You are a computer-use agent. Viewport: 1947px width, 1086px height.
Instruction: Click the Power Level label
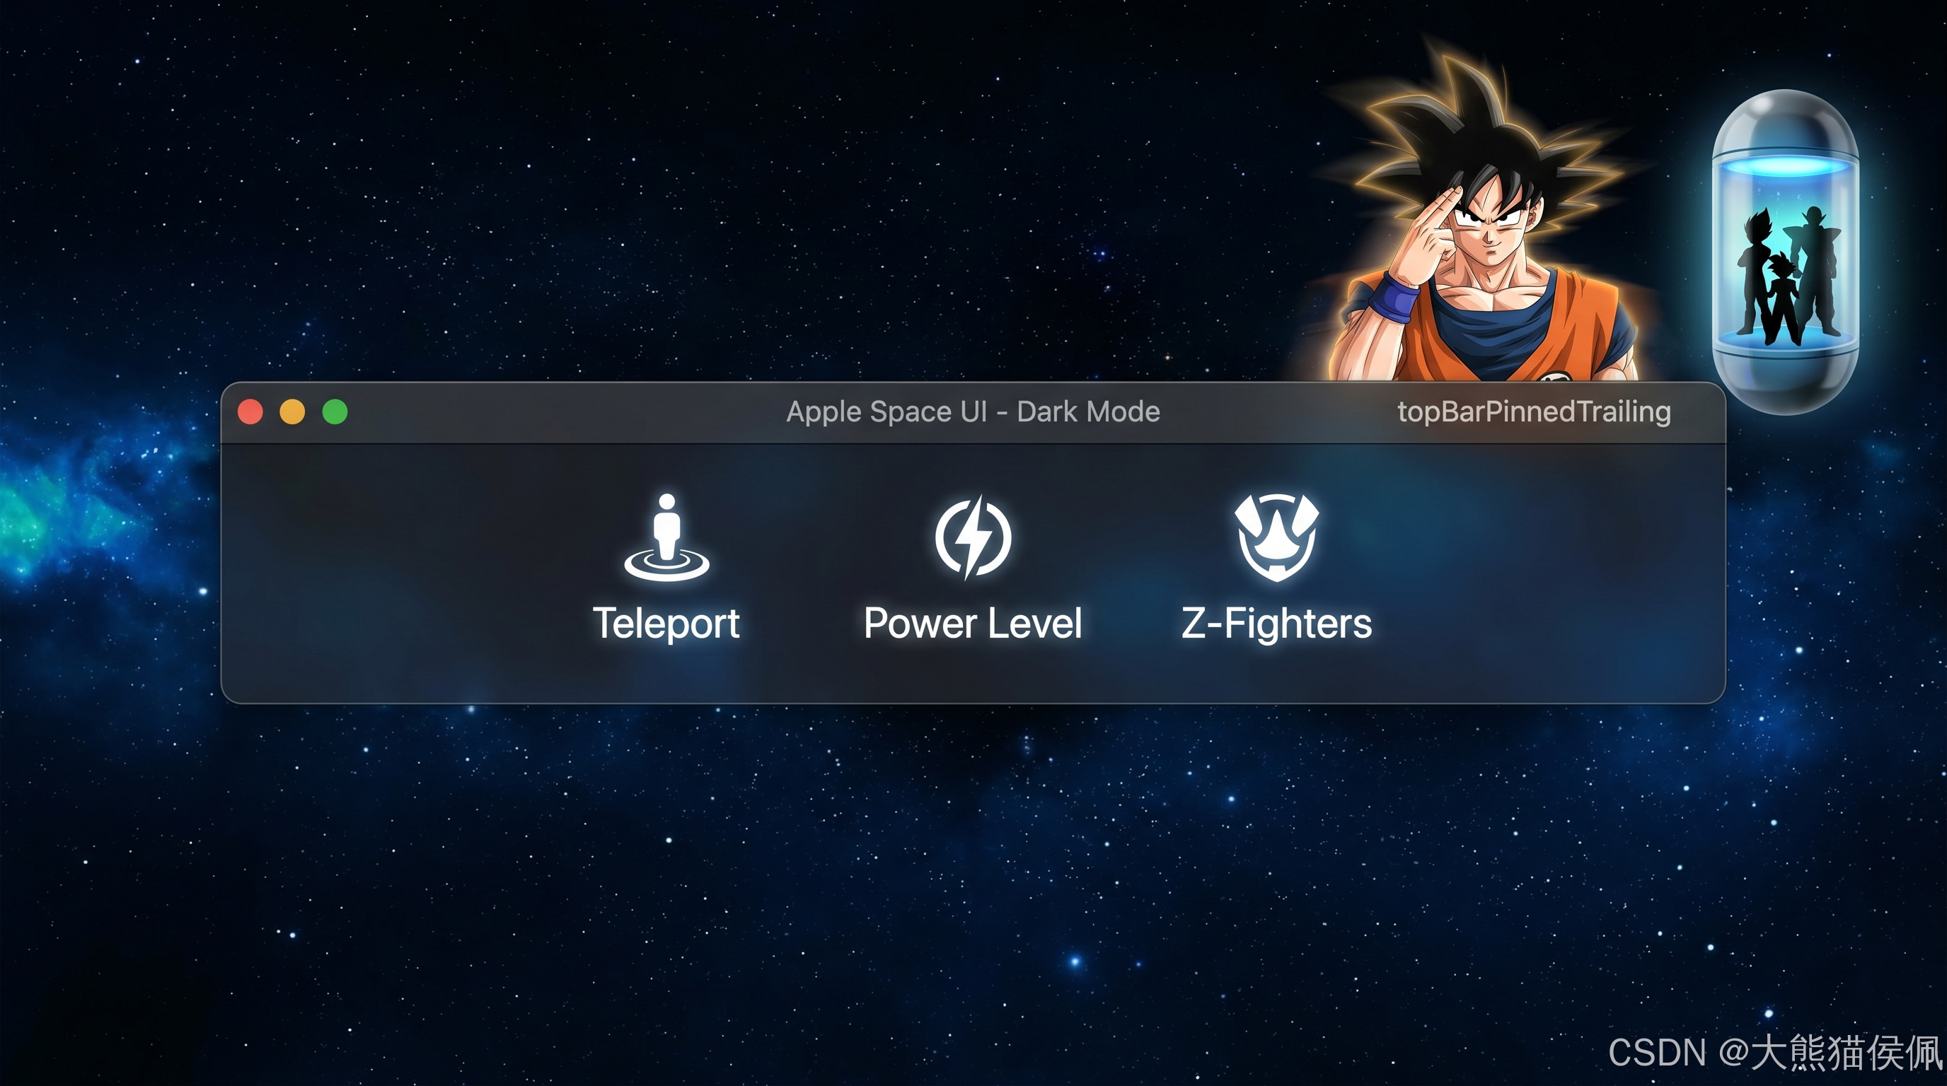[973, 624]
